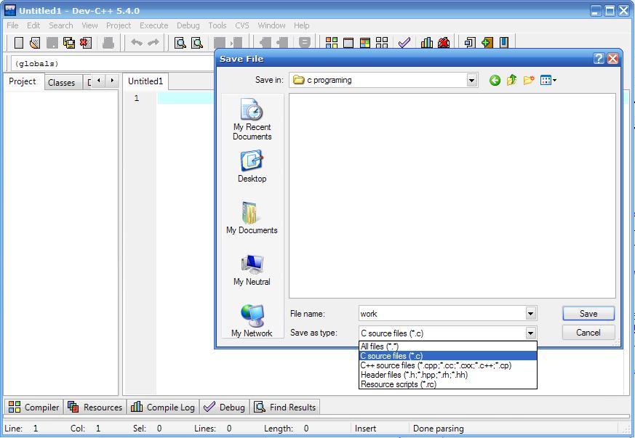Close the Save File dialog
The width and height of the screenshot is (635, 438).
click(x=612, y=59)
